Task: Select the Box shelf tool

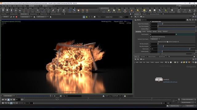Action: click(x=3, y=11)
